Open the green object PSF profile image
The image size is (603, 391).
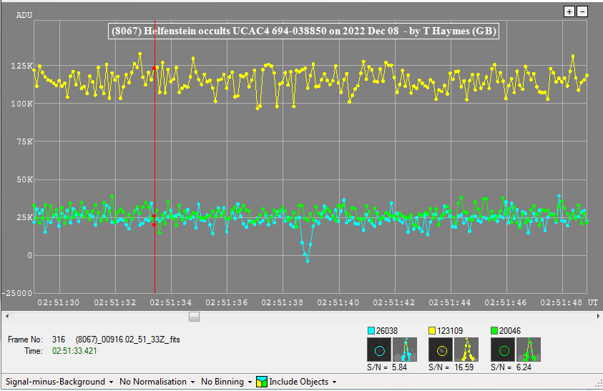530,350
